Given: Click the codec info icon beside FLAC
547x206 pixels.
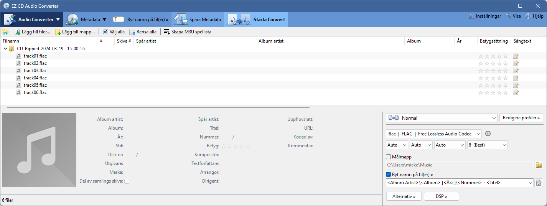Looking at the screenshot, I should (488, 133).
